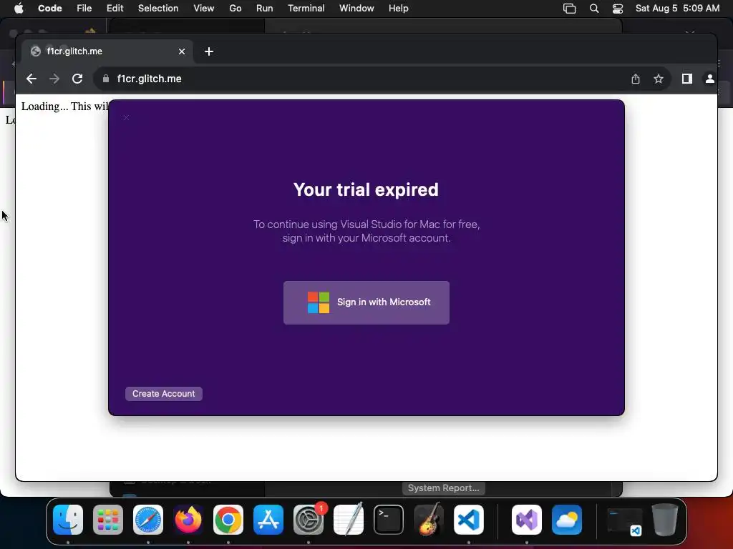Open the minimized window in the Dock
733x549 pixels.
624,521
